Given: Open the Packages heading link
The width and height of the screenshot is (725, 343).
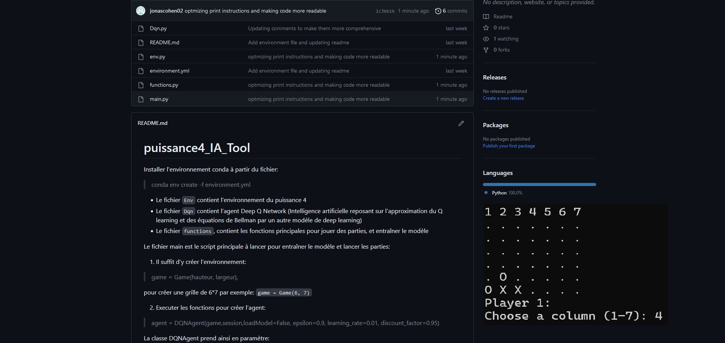Looking at the screenshot, I should 496,125.
